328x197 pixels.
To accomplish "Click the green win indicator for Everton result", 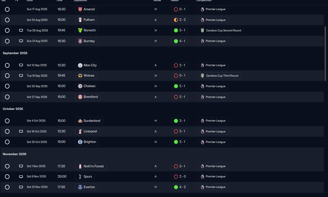I will click(176, 187).
